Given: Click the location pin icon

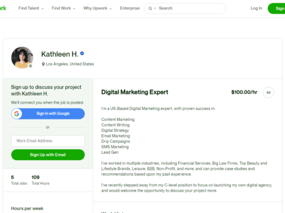Looking at the screenshot, I should [x=43, y=64].
